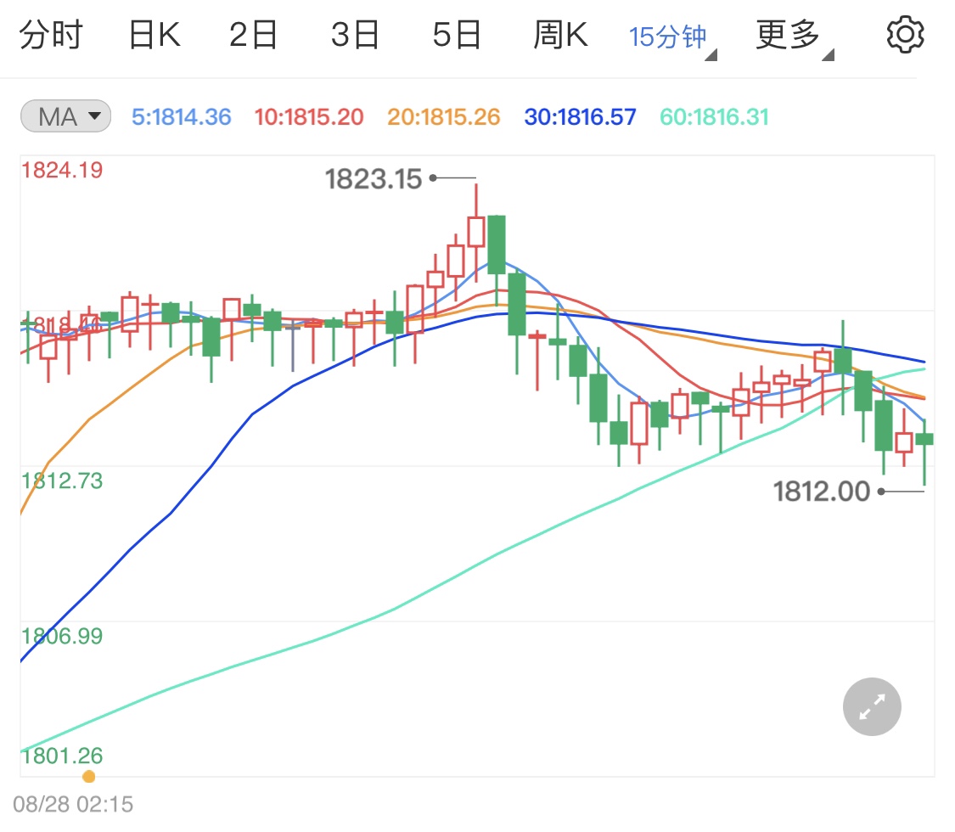This screenshot has height=832, width=955.
Task: Click the MA60 value 60:1816.31
Action: (715, 117)
